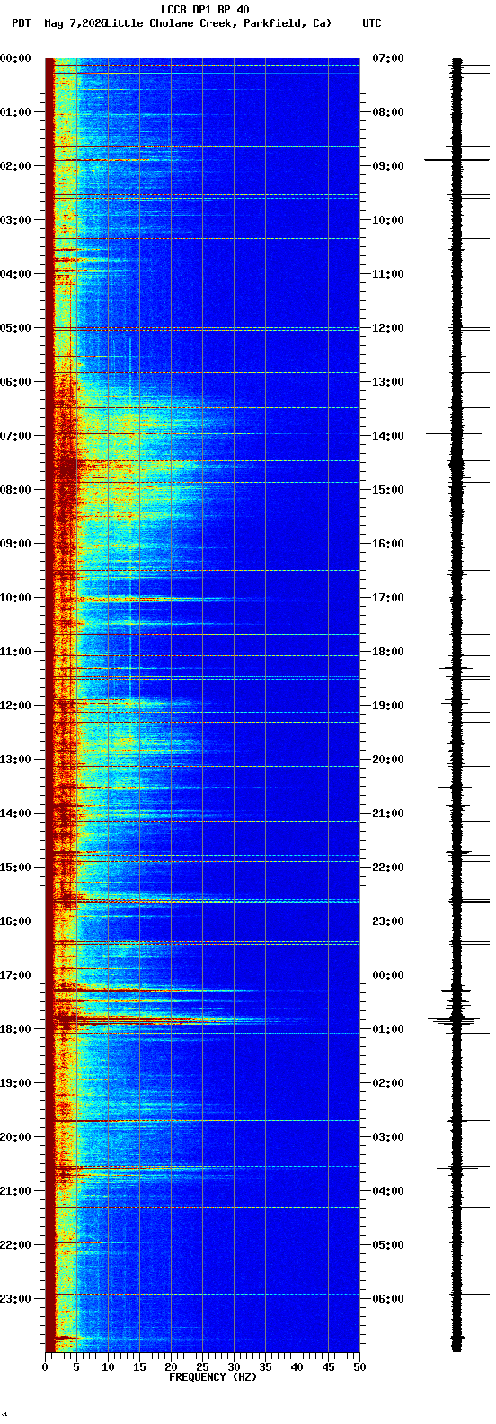Select the 05:00 label on the PDT axis
496x1424 pixels.
(16, 328)
